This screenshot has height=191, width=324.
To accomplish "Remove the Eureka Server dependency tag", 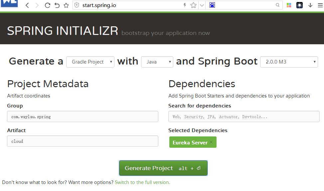I will (x=211, y=142).
